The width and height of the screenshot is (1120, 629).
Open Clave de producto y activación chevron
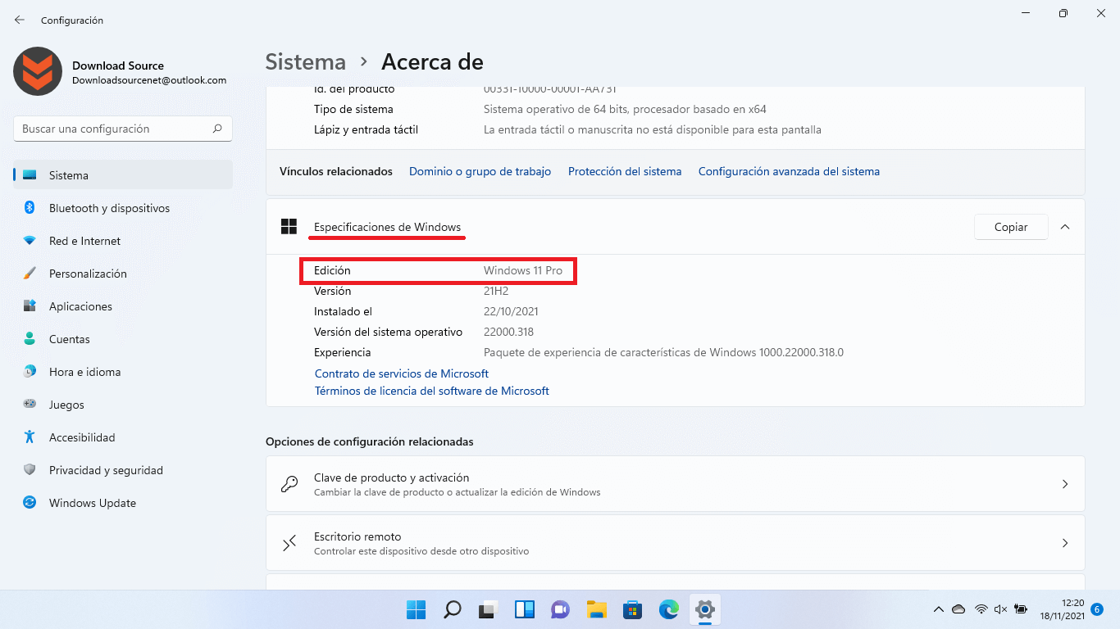tap(1065, 484)
